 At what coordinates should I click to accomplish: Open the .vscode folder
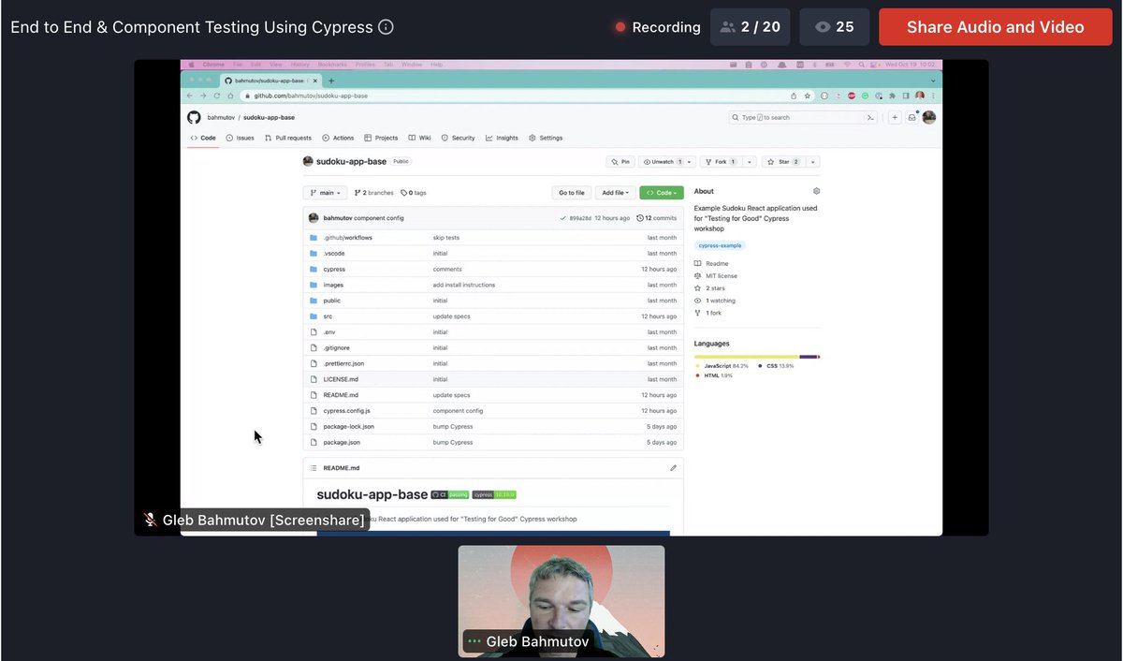click(x=335, y=254)
